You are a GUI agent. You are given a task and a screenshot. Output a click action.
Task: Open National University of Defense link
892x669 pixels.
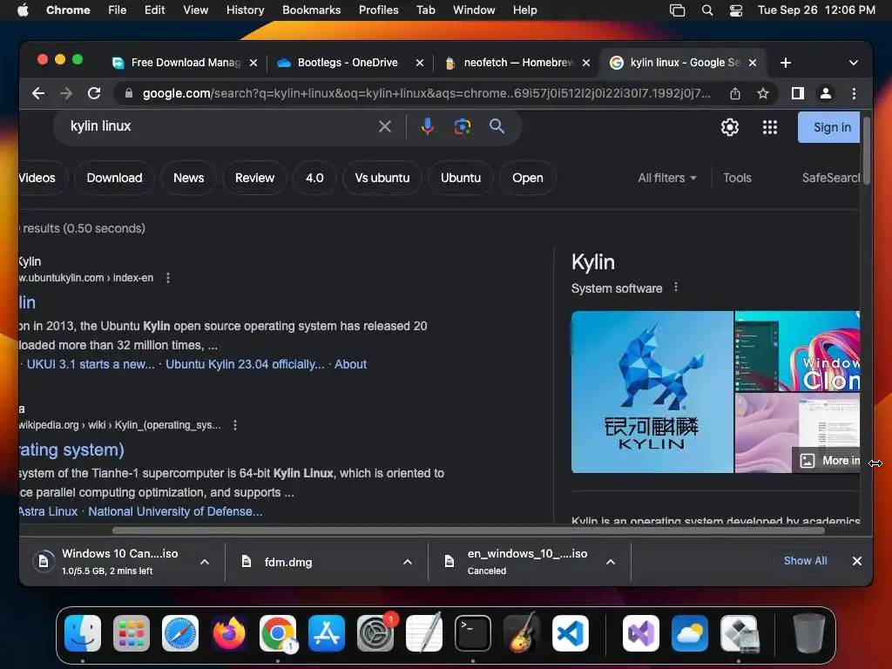(x=175, y=511)
